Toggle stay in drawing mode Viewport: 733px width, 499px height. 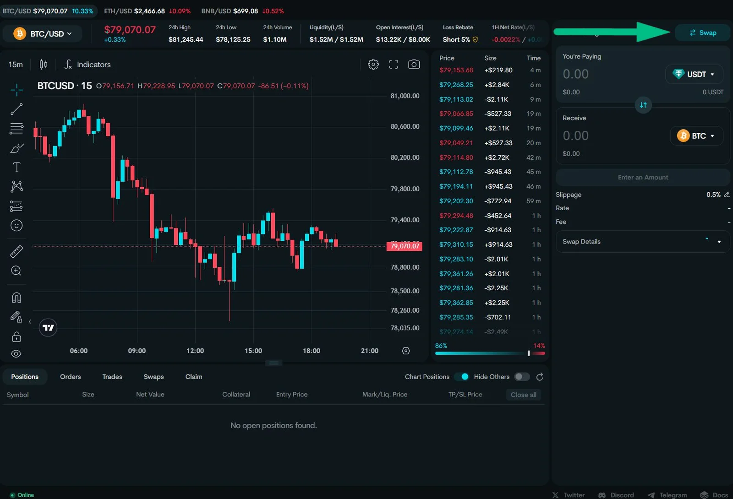pos(16,317)
